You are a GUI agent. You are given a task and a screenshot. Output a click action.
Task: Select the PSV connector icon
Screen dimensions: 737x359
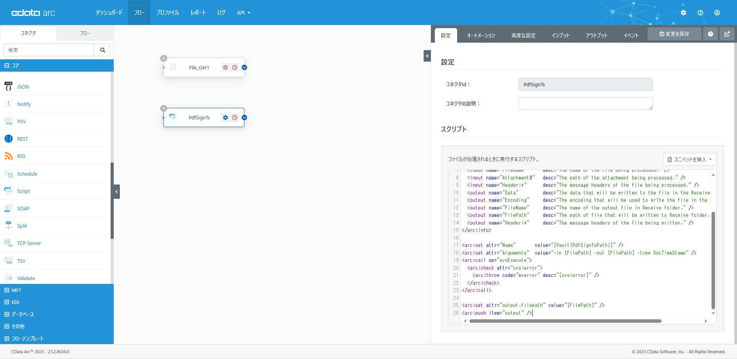(8, 121)
